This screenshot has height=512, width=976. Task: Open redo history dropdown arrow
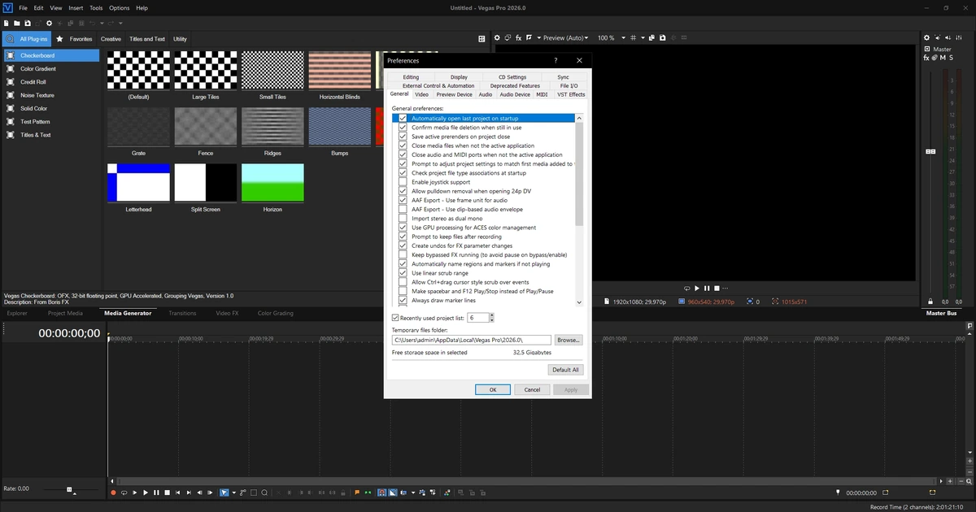tap(120, 24)
